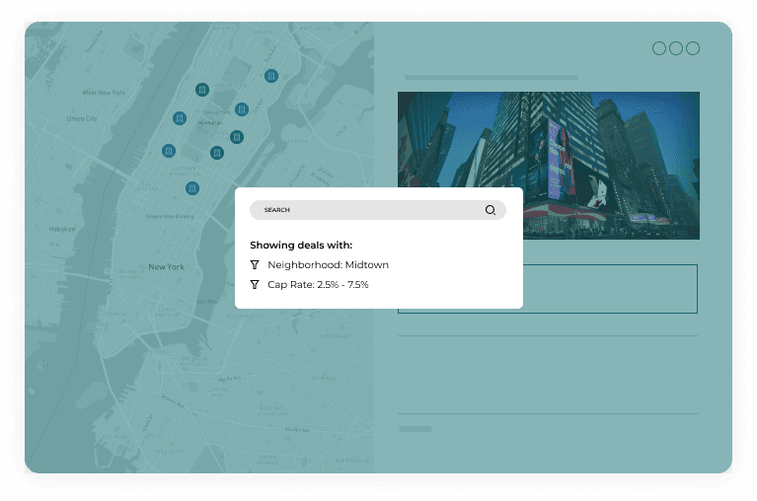Pick the westernmost building marker near the Hudson
Viewport: 757px width, 501px height.
tap(169, 151)
